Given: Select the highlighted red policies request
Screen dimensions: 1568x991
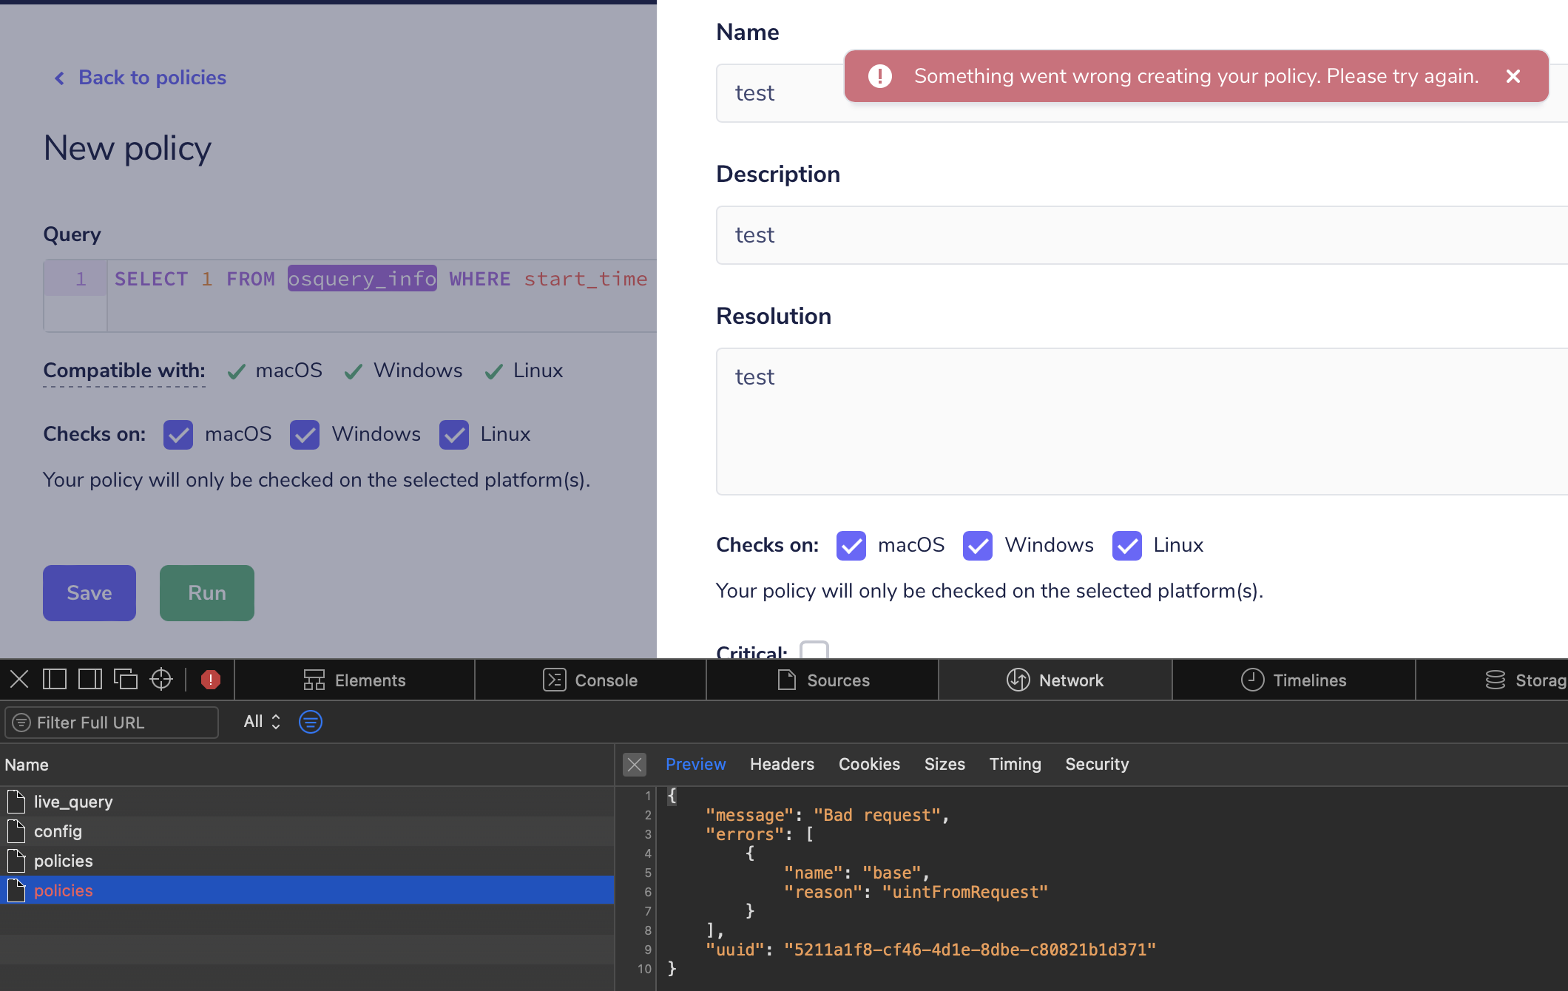Looking at the screenshot, I should 307,890.
